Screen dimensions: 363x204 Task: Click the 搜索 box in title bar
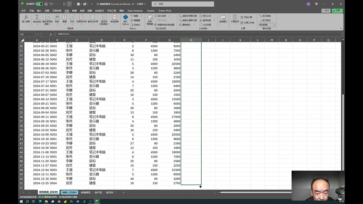click(183, 4)
